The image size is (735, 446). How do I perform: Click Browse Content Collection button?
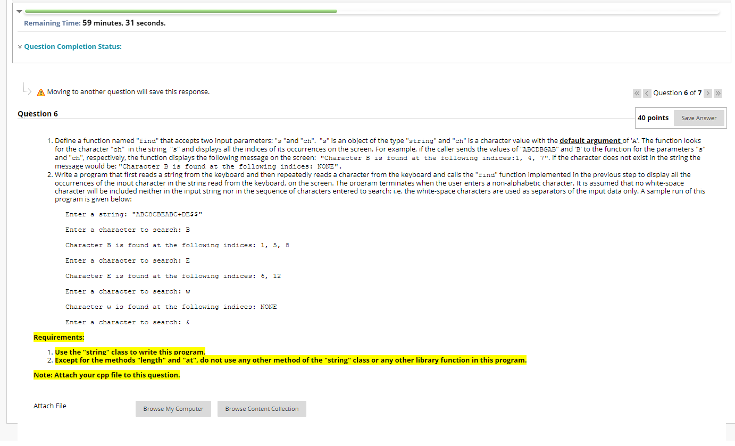click(262, 409)
